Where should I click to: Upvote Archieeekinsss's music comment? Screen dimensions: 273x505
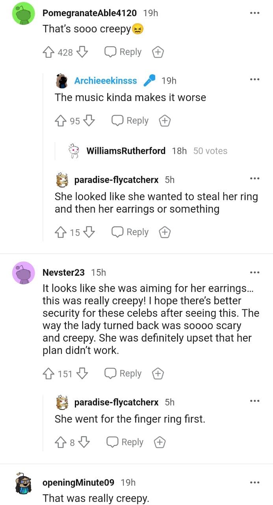click(x=61, y=121)
